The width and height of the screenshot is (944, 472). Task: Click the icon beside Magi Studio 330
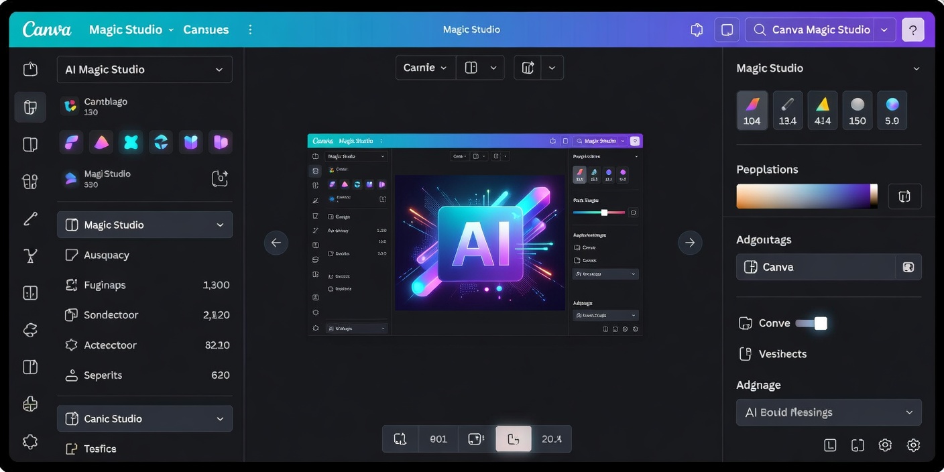click(219, 178)
